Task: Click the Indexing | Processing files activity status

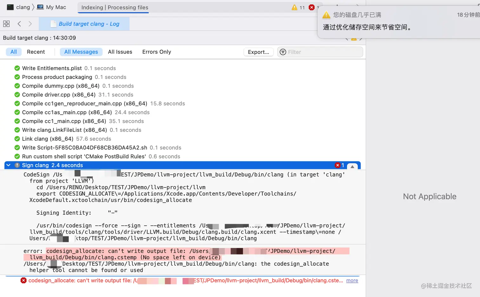Action: click(x=115, y=7)
